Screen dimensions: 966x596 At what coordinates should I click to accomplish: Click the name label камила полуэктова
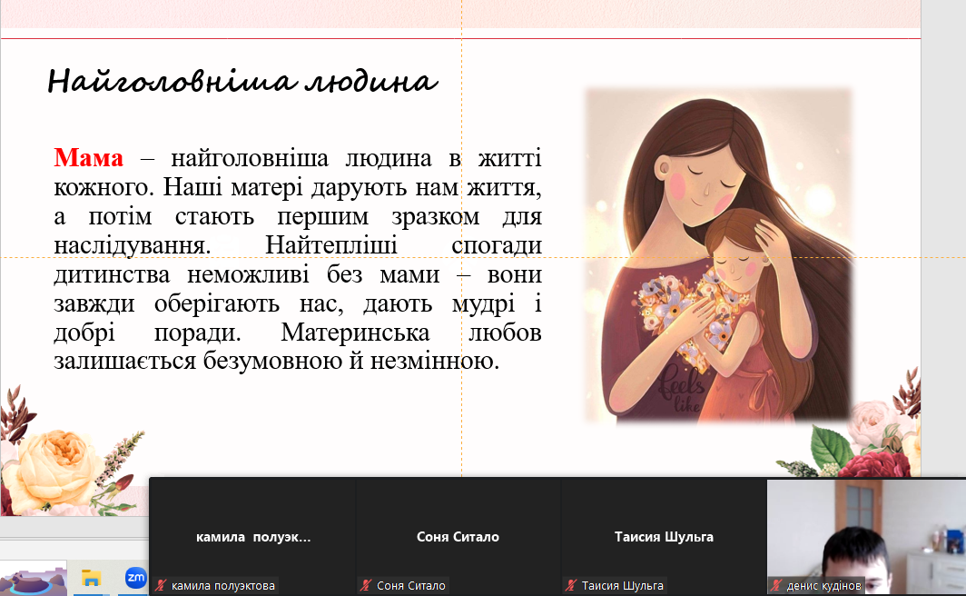click(x=223, y=585)
